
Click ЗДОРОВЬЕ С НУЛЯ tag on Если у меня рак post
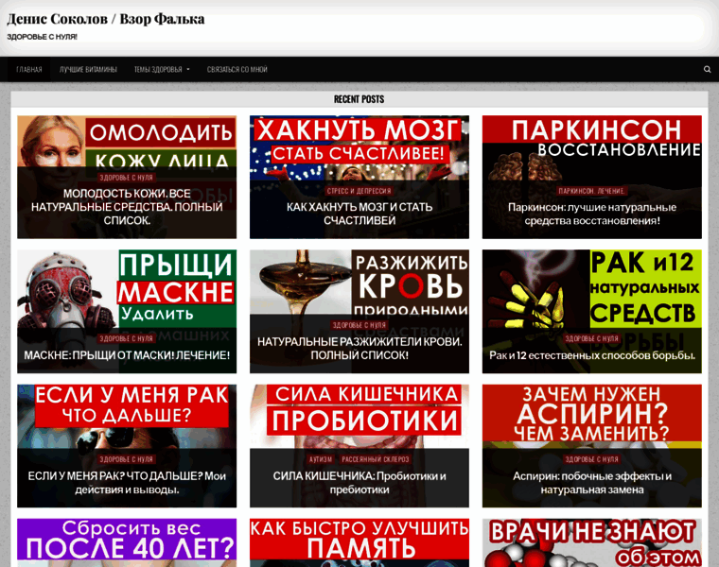pyautogui.click(x=127, y=459)
